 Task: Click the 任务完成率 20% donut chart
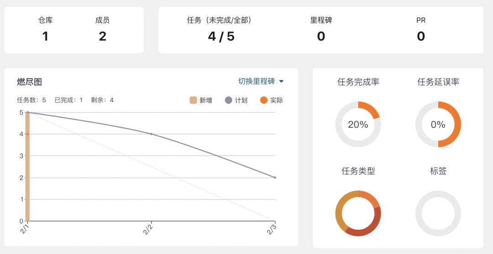pos(358,124)
